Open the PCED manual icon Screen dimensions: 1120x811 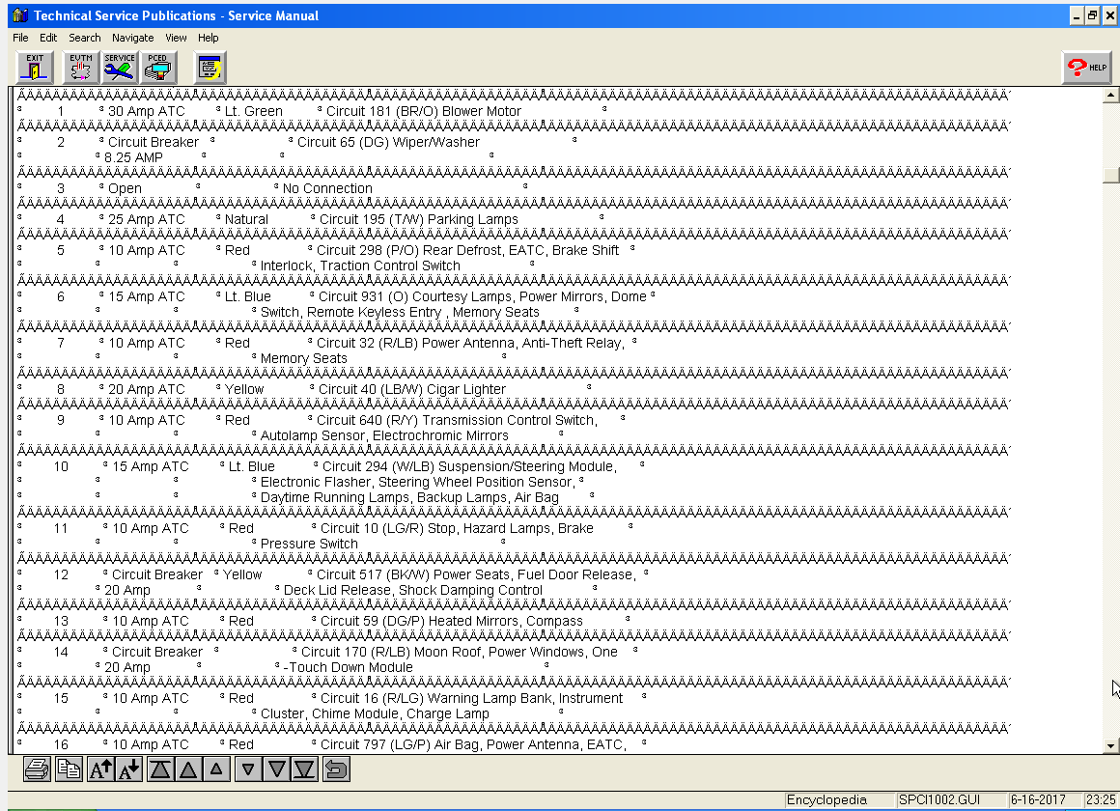(x=158, y=68)
